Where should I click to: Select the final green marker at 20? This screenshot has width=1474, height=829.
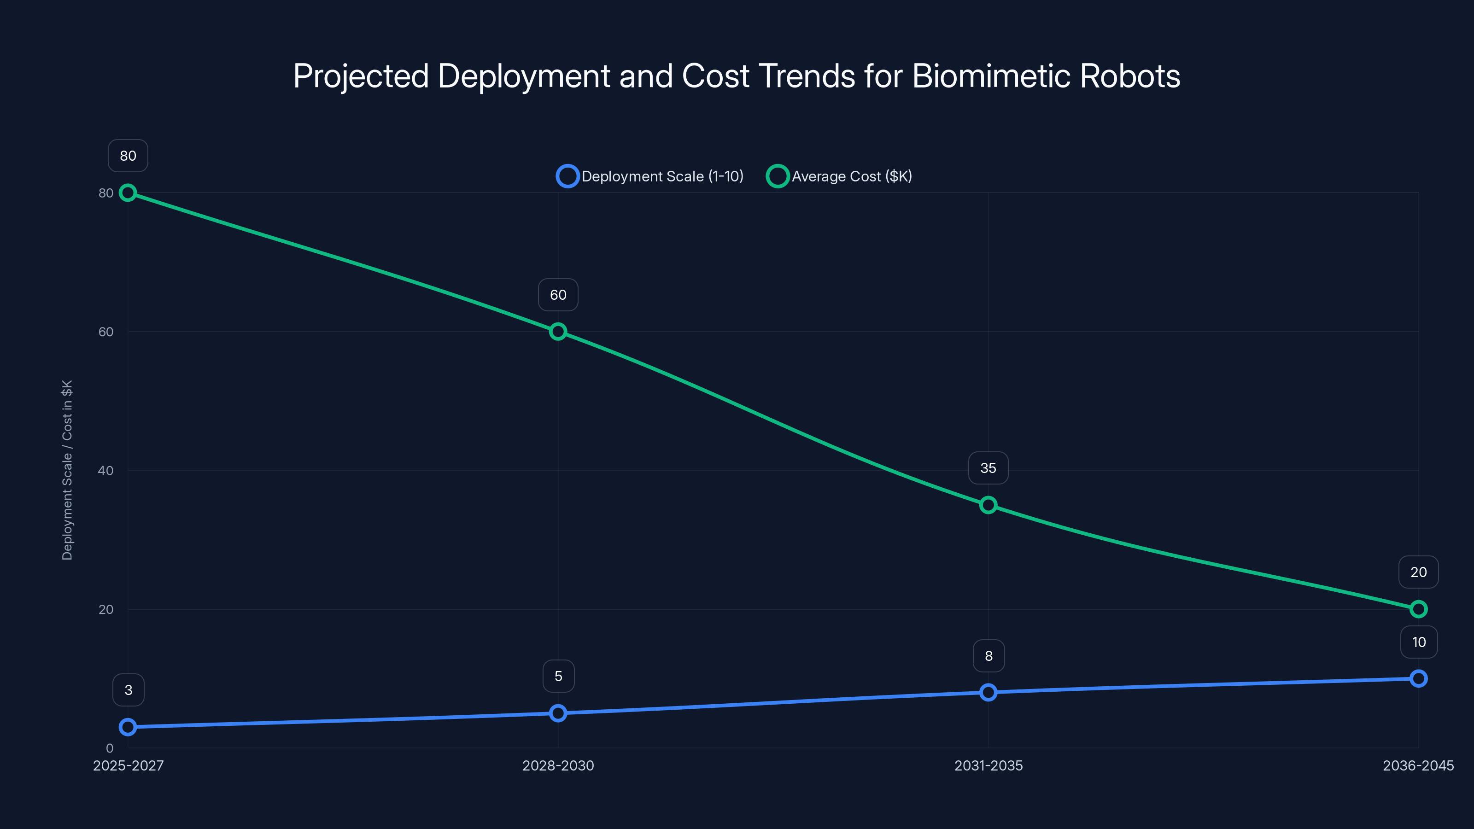[x=1419, y=609]
